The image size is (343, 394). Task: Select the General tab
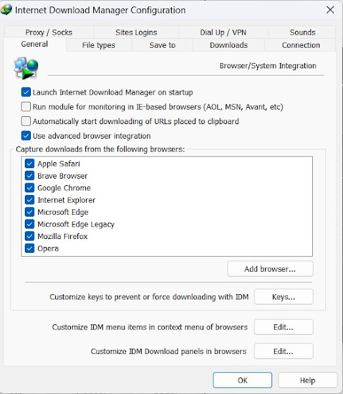tap(35, 44)
